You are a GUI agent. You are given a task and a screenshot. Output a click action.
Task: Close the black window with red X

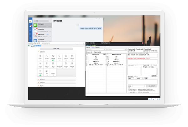(143, 43)
